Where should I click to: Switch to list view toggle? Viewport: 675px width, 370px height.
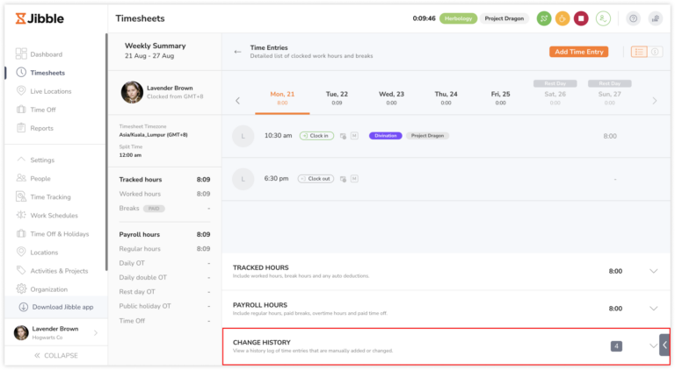(x=639, y=52)
